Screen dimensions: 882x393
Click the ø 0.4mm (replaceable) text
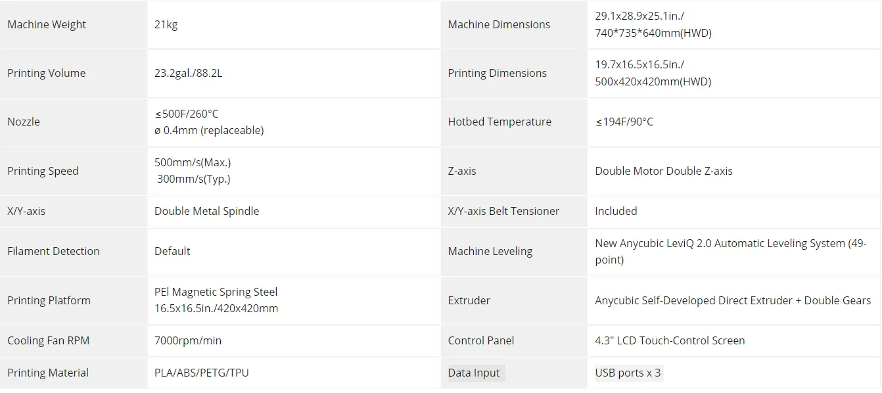point(209,131)
